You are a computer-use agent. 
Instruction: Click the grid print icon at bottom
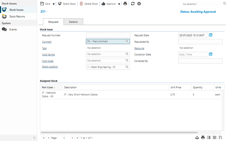pos(203,137)
